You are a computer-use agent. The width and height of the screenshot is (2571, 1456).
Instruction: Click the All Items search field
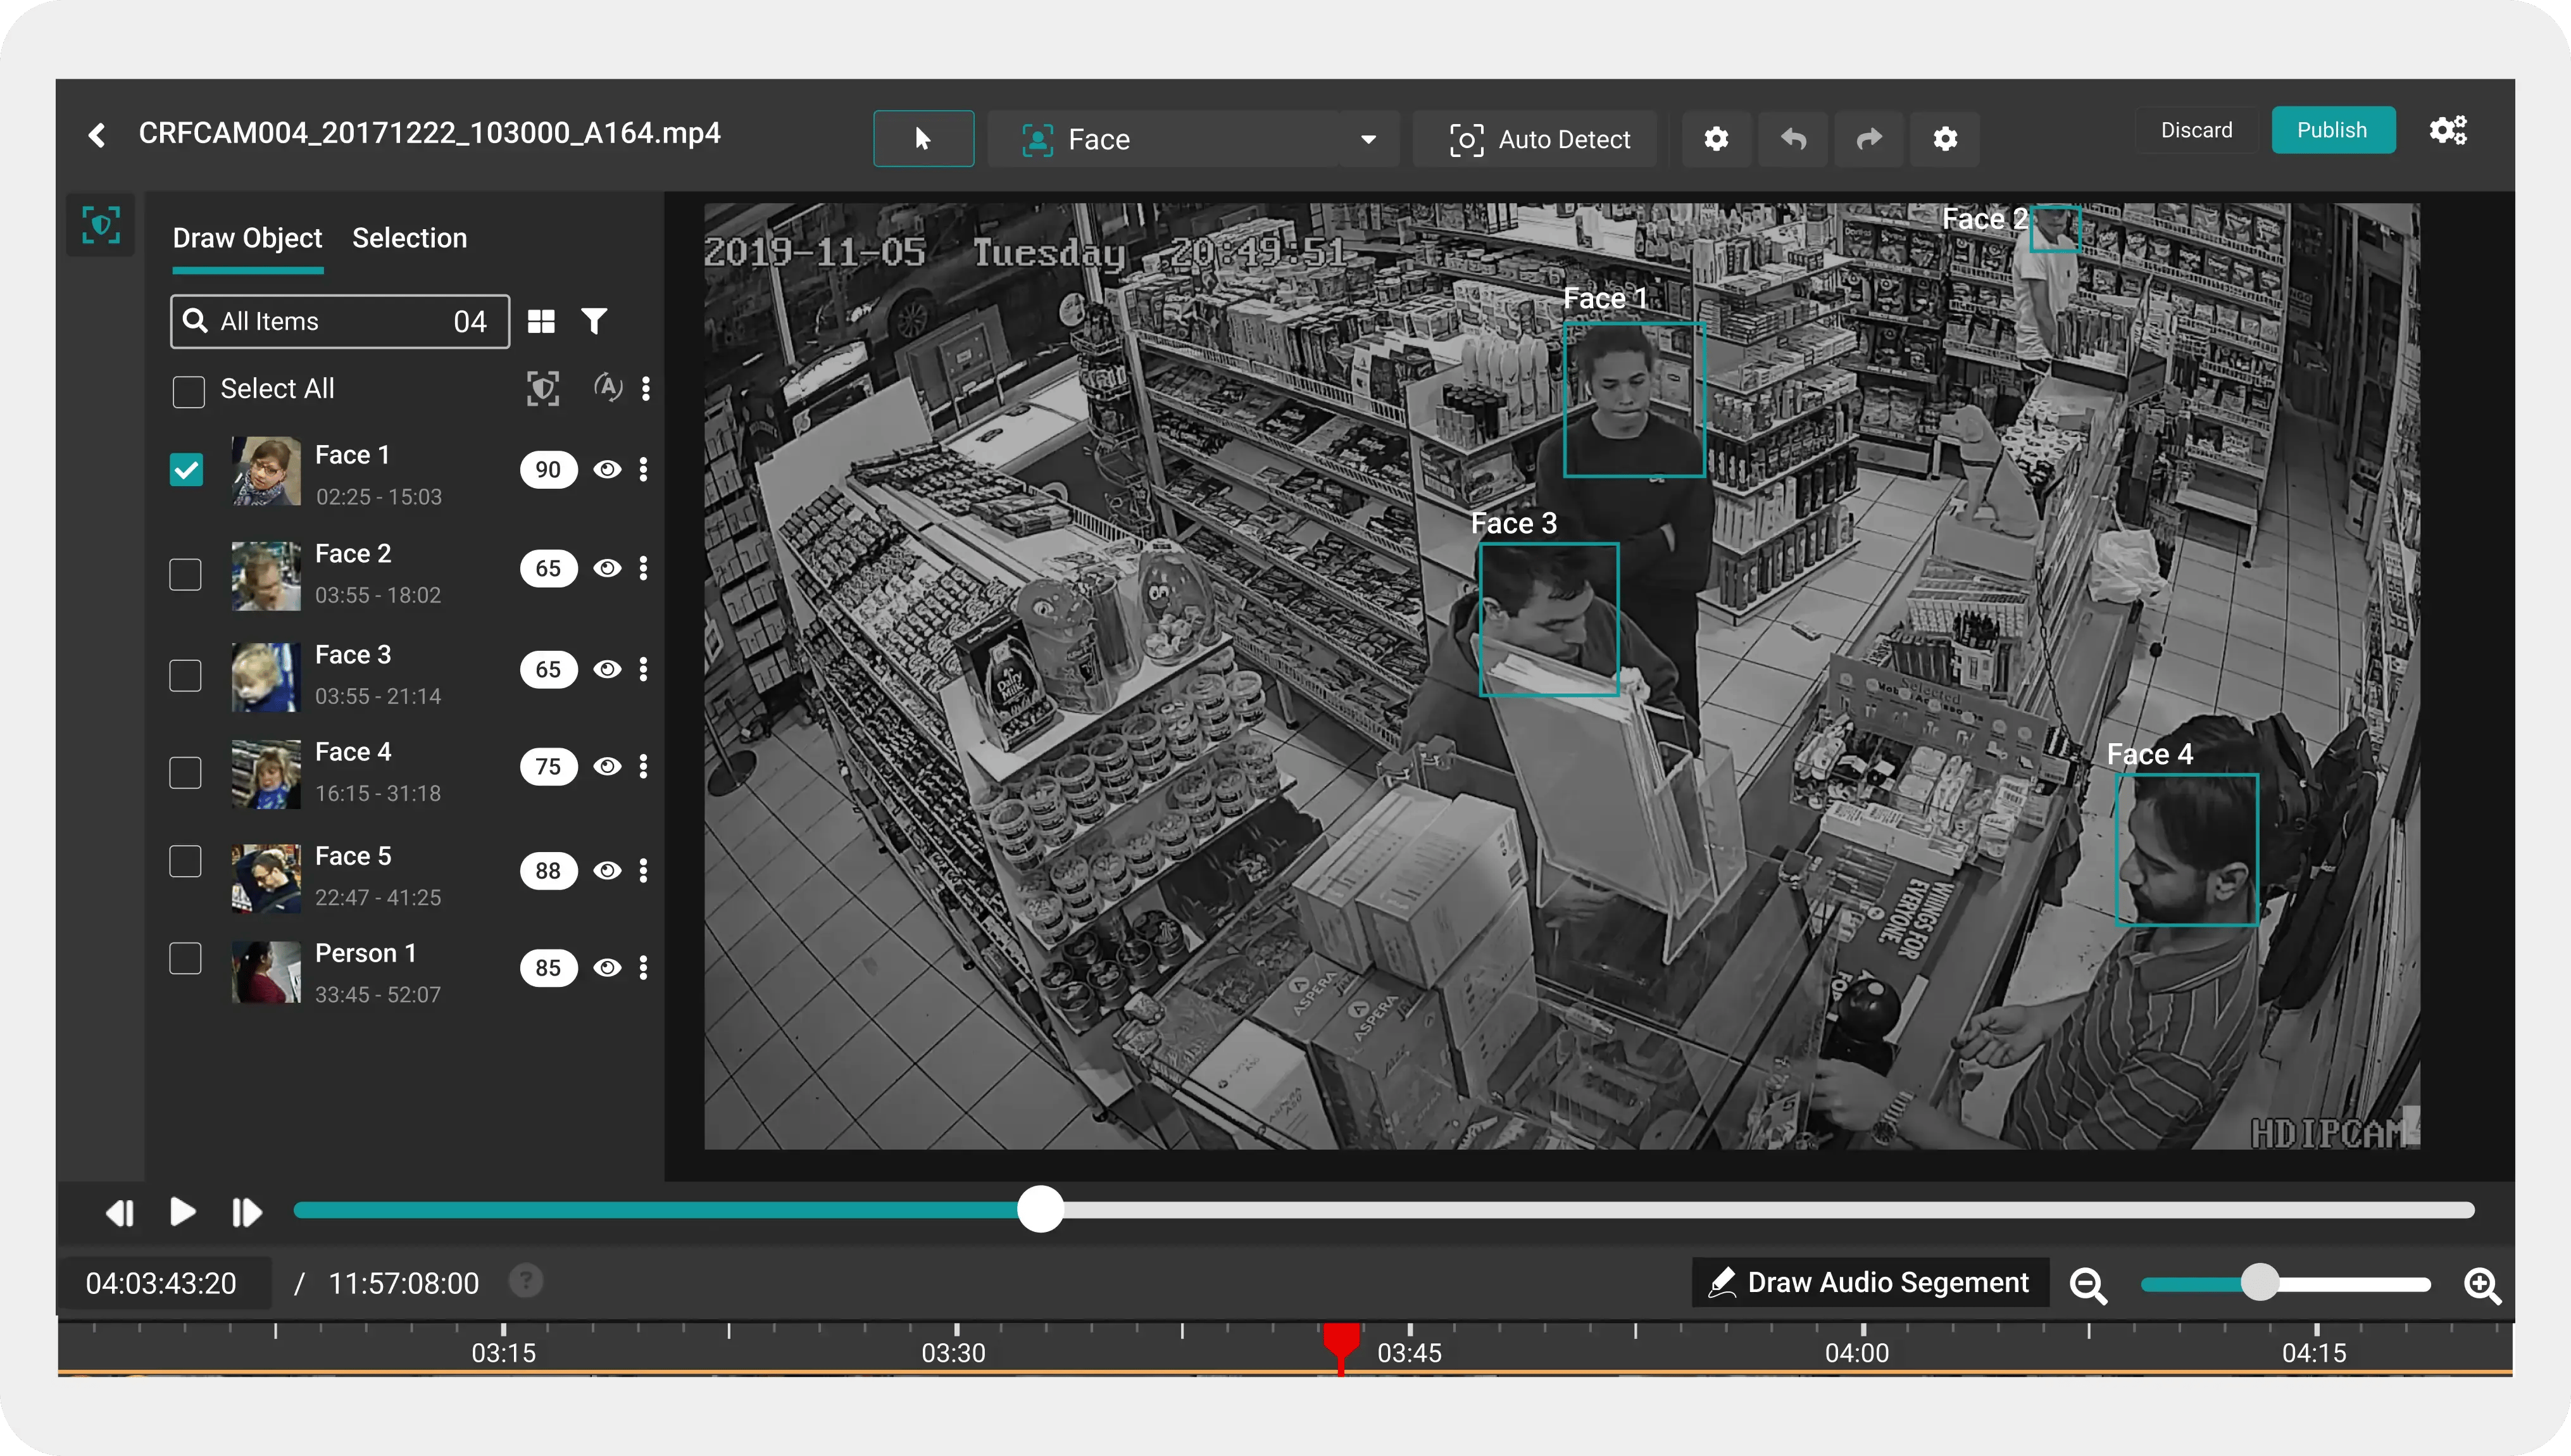(x=340, y=321)
